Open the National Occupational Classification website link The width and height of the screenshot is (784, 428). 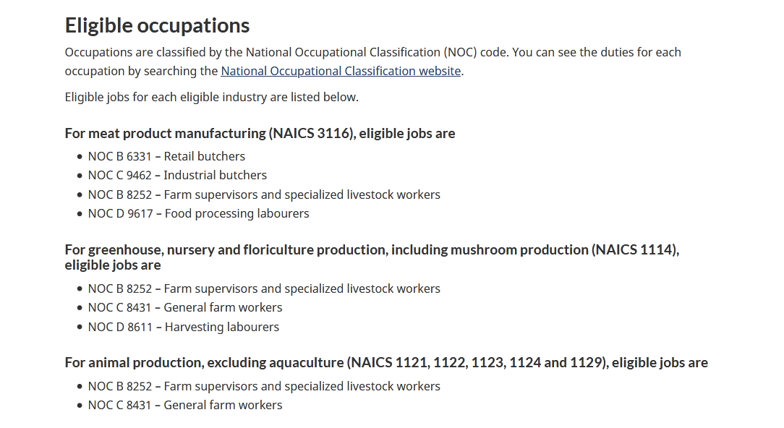click(x=341, y=71)
